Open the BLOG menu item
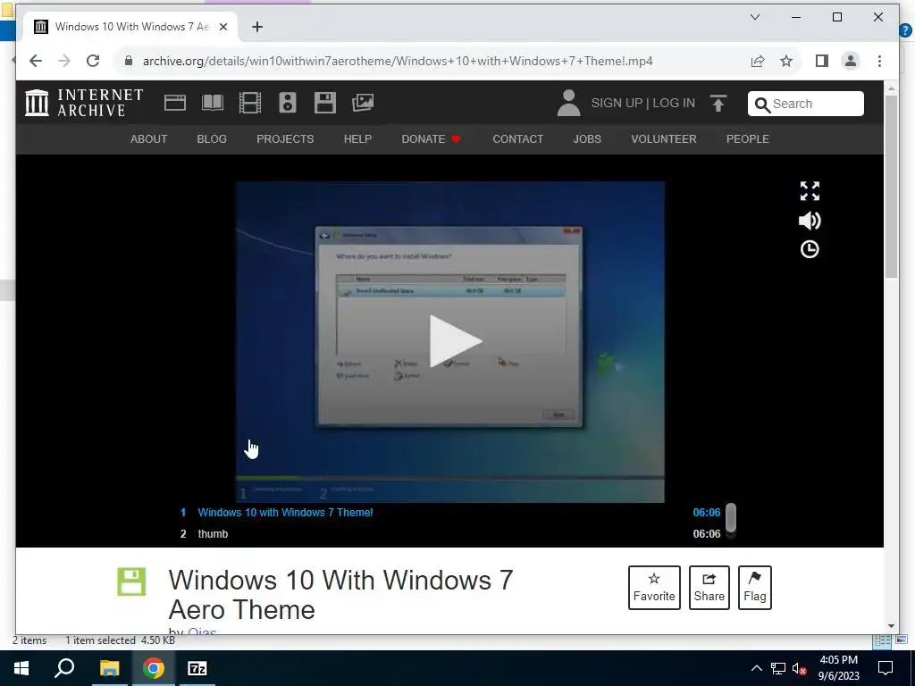Image resolution: width=915 pixels, height=686 pixels. pyautogui.click(x=212, y=138)
